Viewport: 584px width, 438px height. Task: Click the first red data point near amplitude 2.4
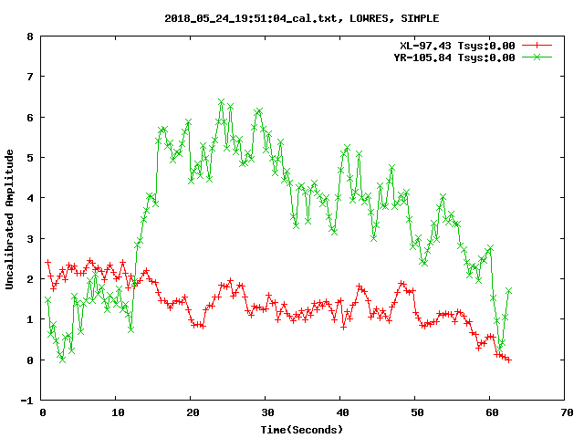[x=47, y=262]
